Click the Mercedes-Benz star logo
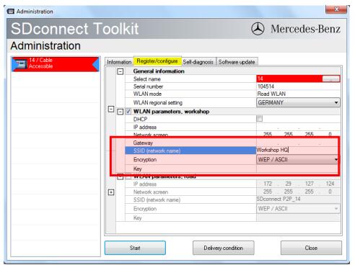The width and height of the screenshot is (355, 265). click(258, 29)
